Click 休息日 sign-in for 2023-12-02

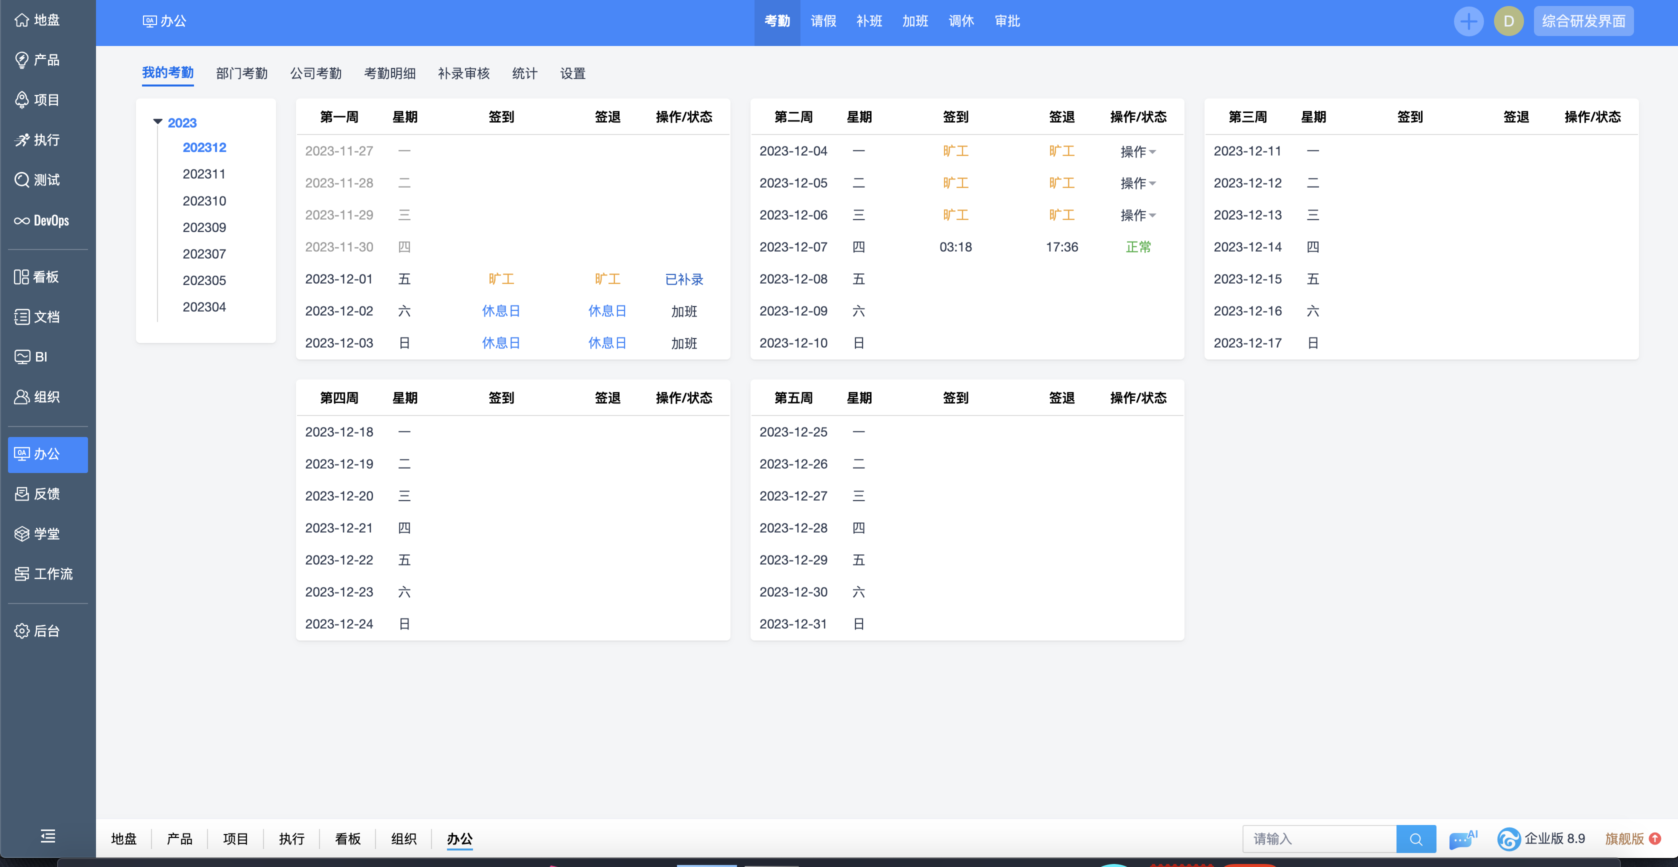pyautogui.click(x=501, y=310)
